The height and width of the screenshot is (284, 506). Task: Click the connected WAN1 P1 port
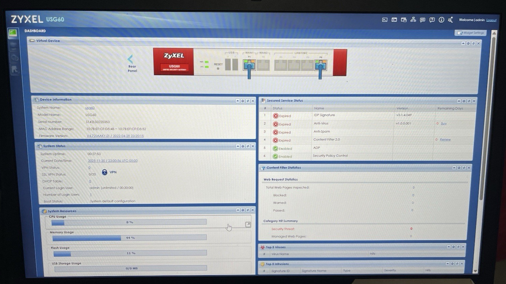coord(249,65)
